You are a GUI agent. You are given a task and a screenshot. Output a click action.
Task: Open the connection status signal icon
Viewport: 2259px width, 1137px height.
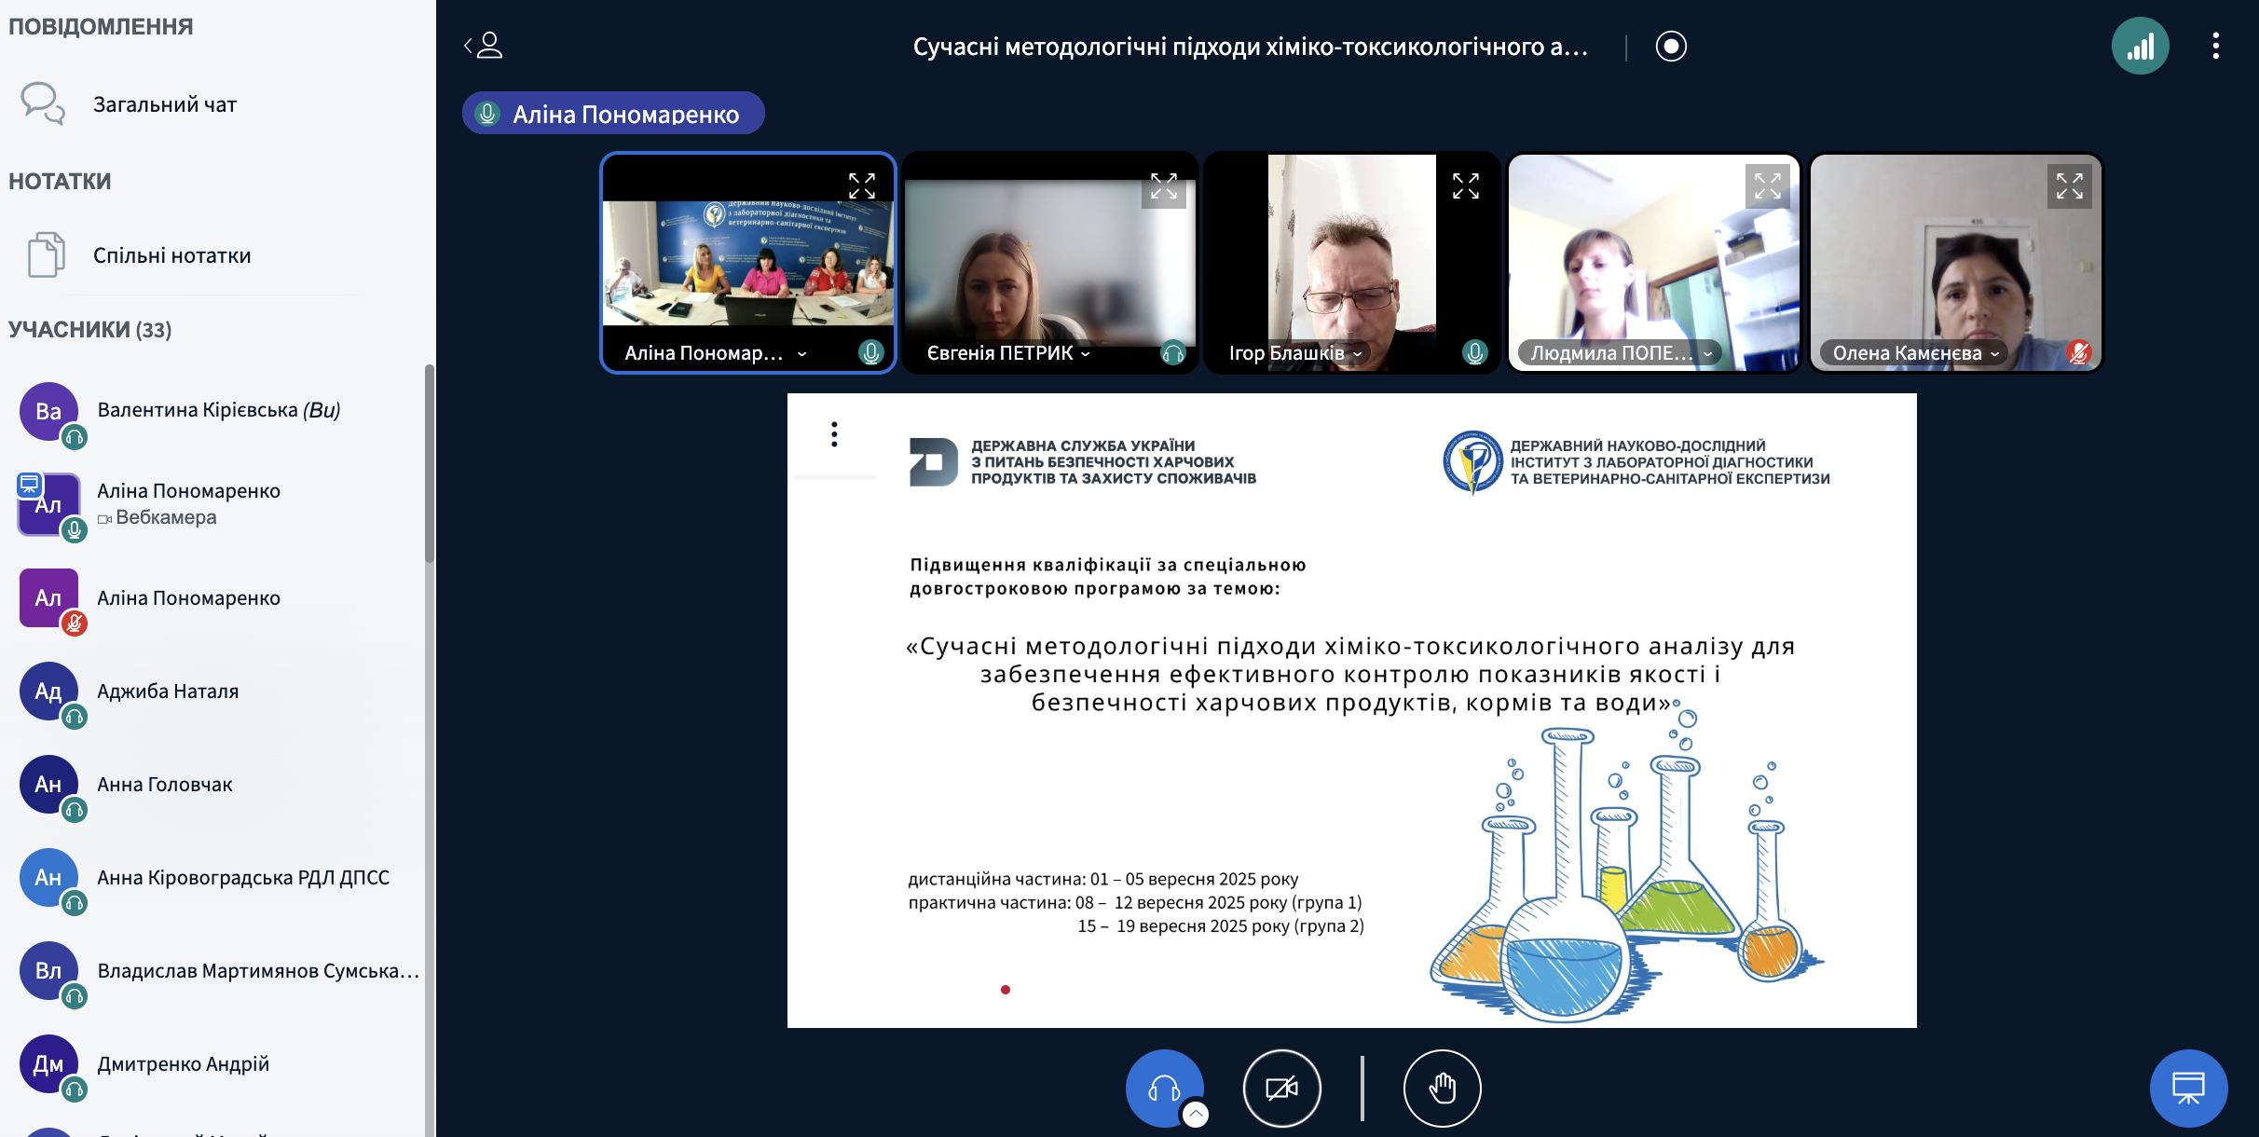pyautogui.click(x=2140, y=46)
